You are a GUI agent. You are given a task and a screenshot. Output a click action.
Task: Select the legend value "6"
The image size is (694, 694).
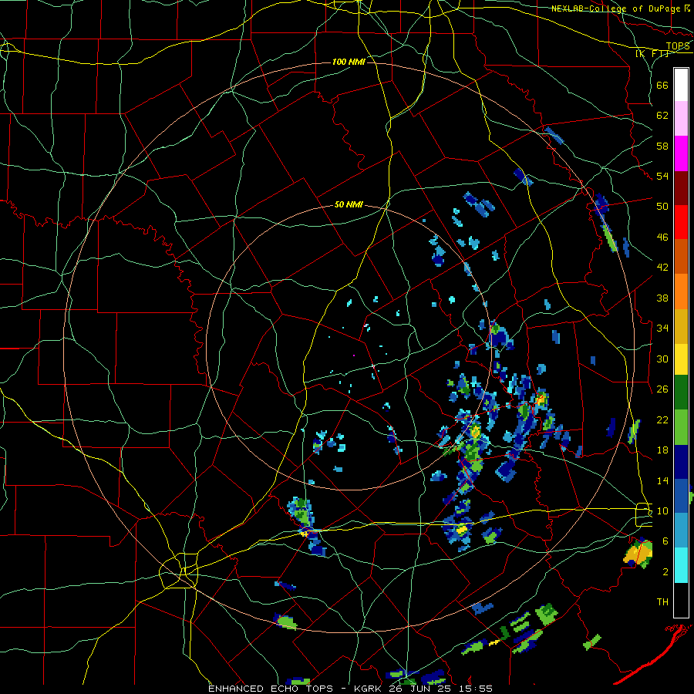point(665,541)
